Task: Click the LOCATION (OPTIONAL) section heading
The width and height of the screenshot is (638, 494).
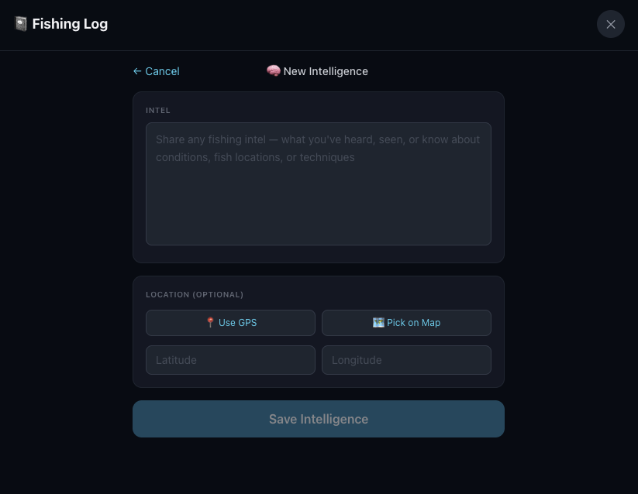Action: (x=195, y=294)
